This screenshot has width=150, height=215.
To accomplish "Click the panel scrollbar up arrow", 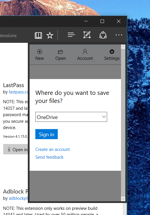I will coord(123,47).
